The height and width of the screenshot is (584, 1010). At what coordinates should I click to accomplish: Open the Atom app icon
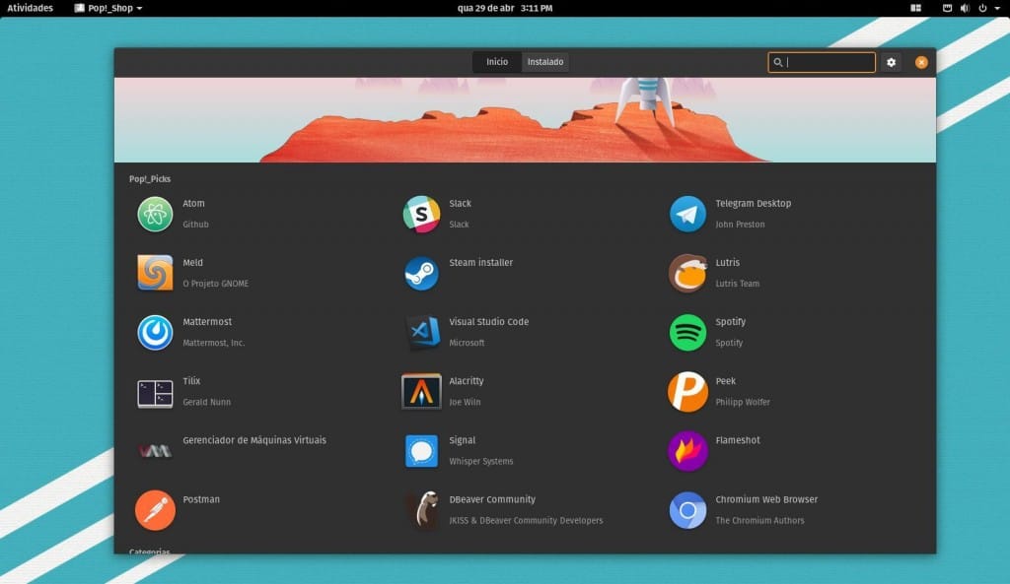pyautogui.click(x=154, y=213)
